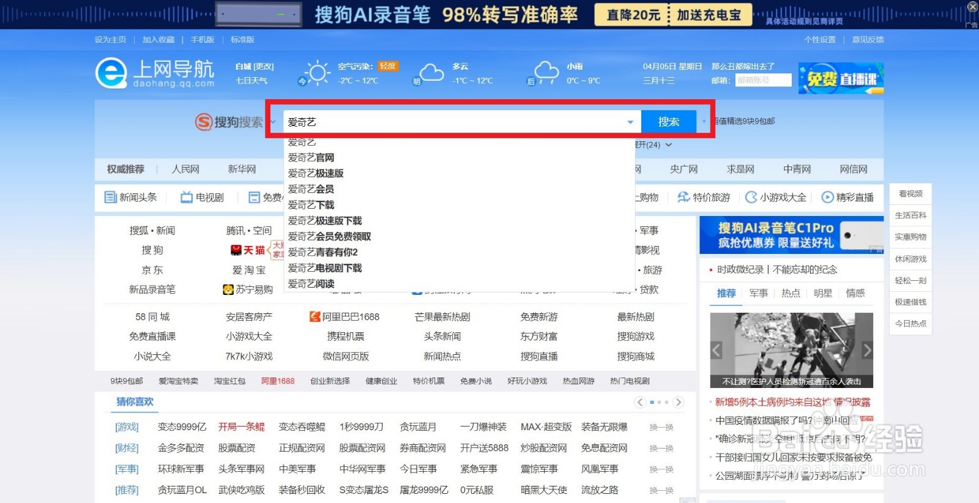The image size is (979, 503).
Task: Select suggestion 爱奇艺官网
Action: pyautogui.click(x=311, y=157)
